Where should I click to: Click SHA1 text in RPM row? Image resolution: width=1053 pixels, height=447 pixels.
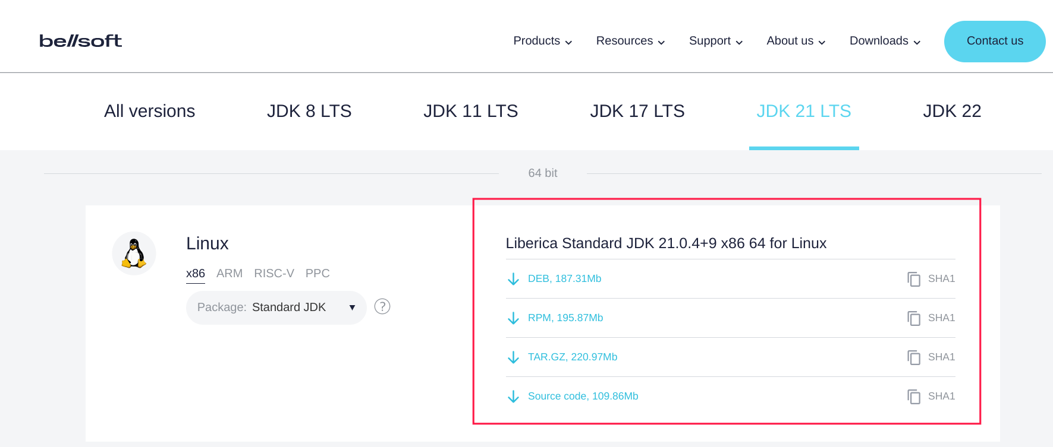(x=941, y=318)
